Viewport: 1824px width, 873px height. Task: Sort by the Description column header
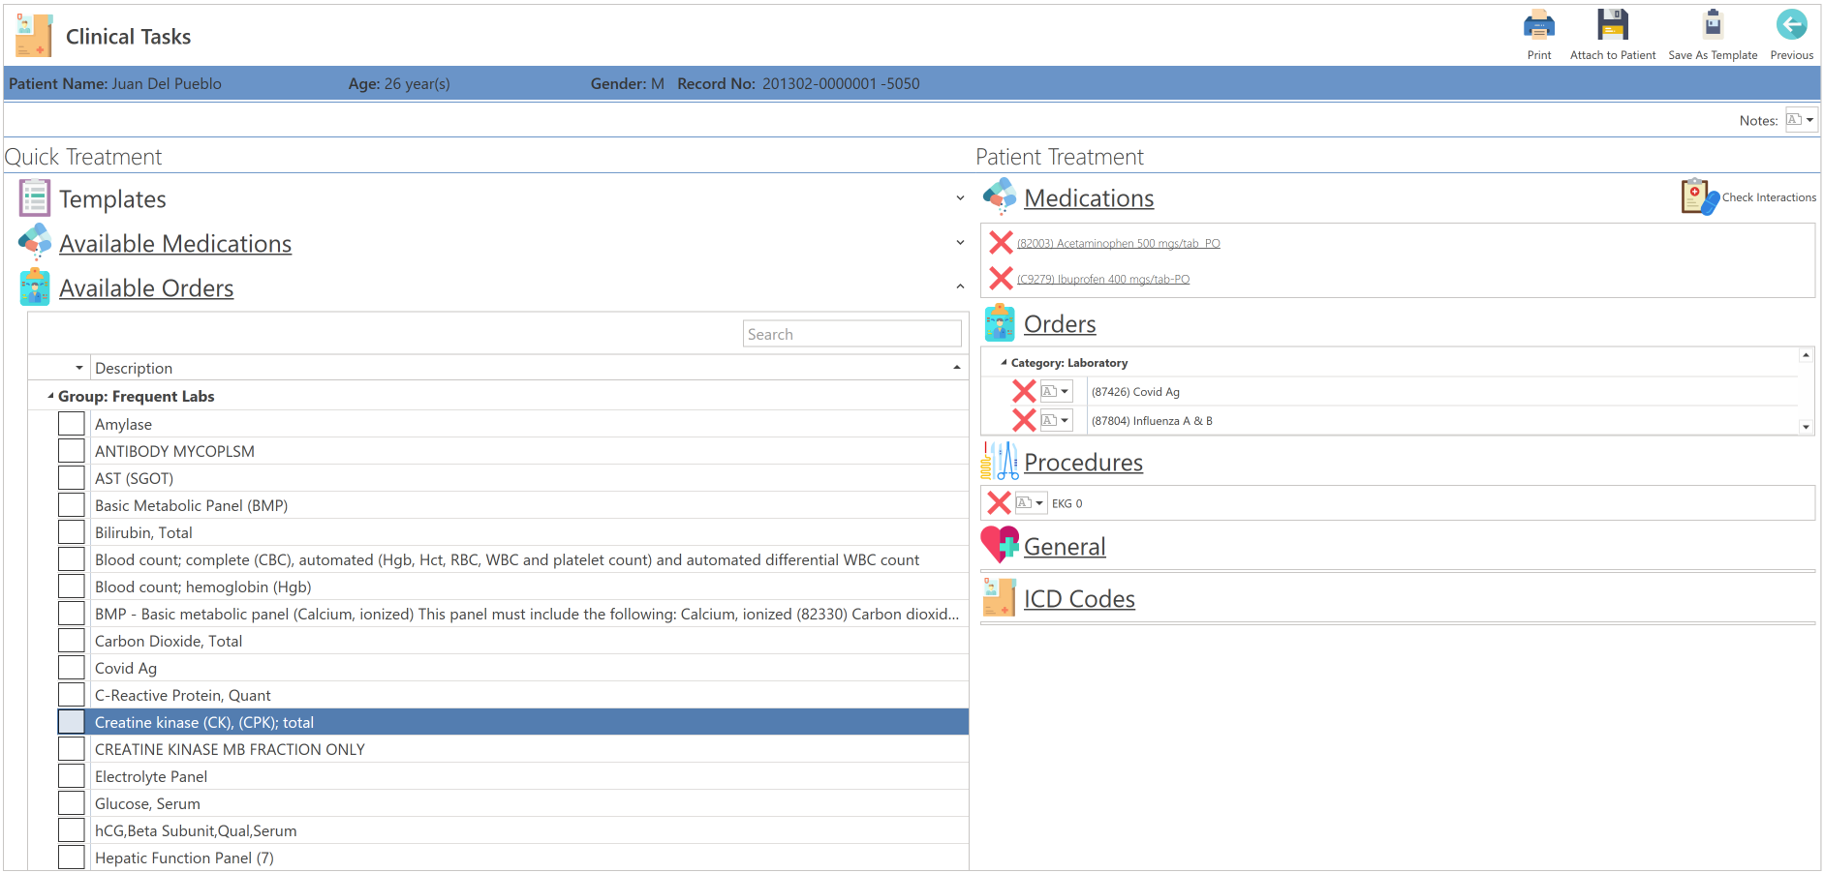pyautogui.click(x=529, y=368)
